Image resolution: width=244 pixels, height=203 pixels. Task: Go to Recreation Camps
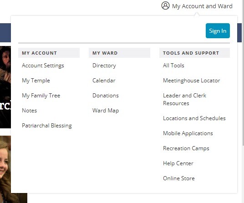pos(186,148)
